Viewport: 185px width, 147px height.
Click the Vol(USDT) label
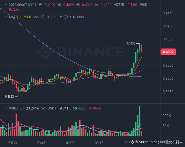coord(49,108)
